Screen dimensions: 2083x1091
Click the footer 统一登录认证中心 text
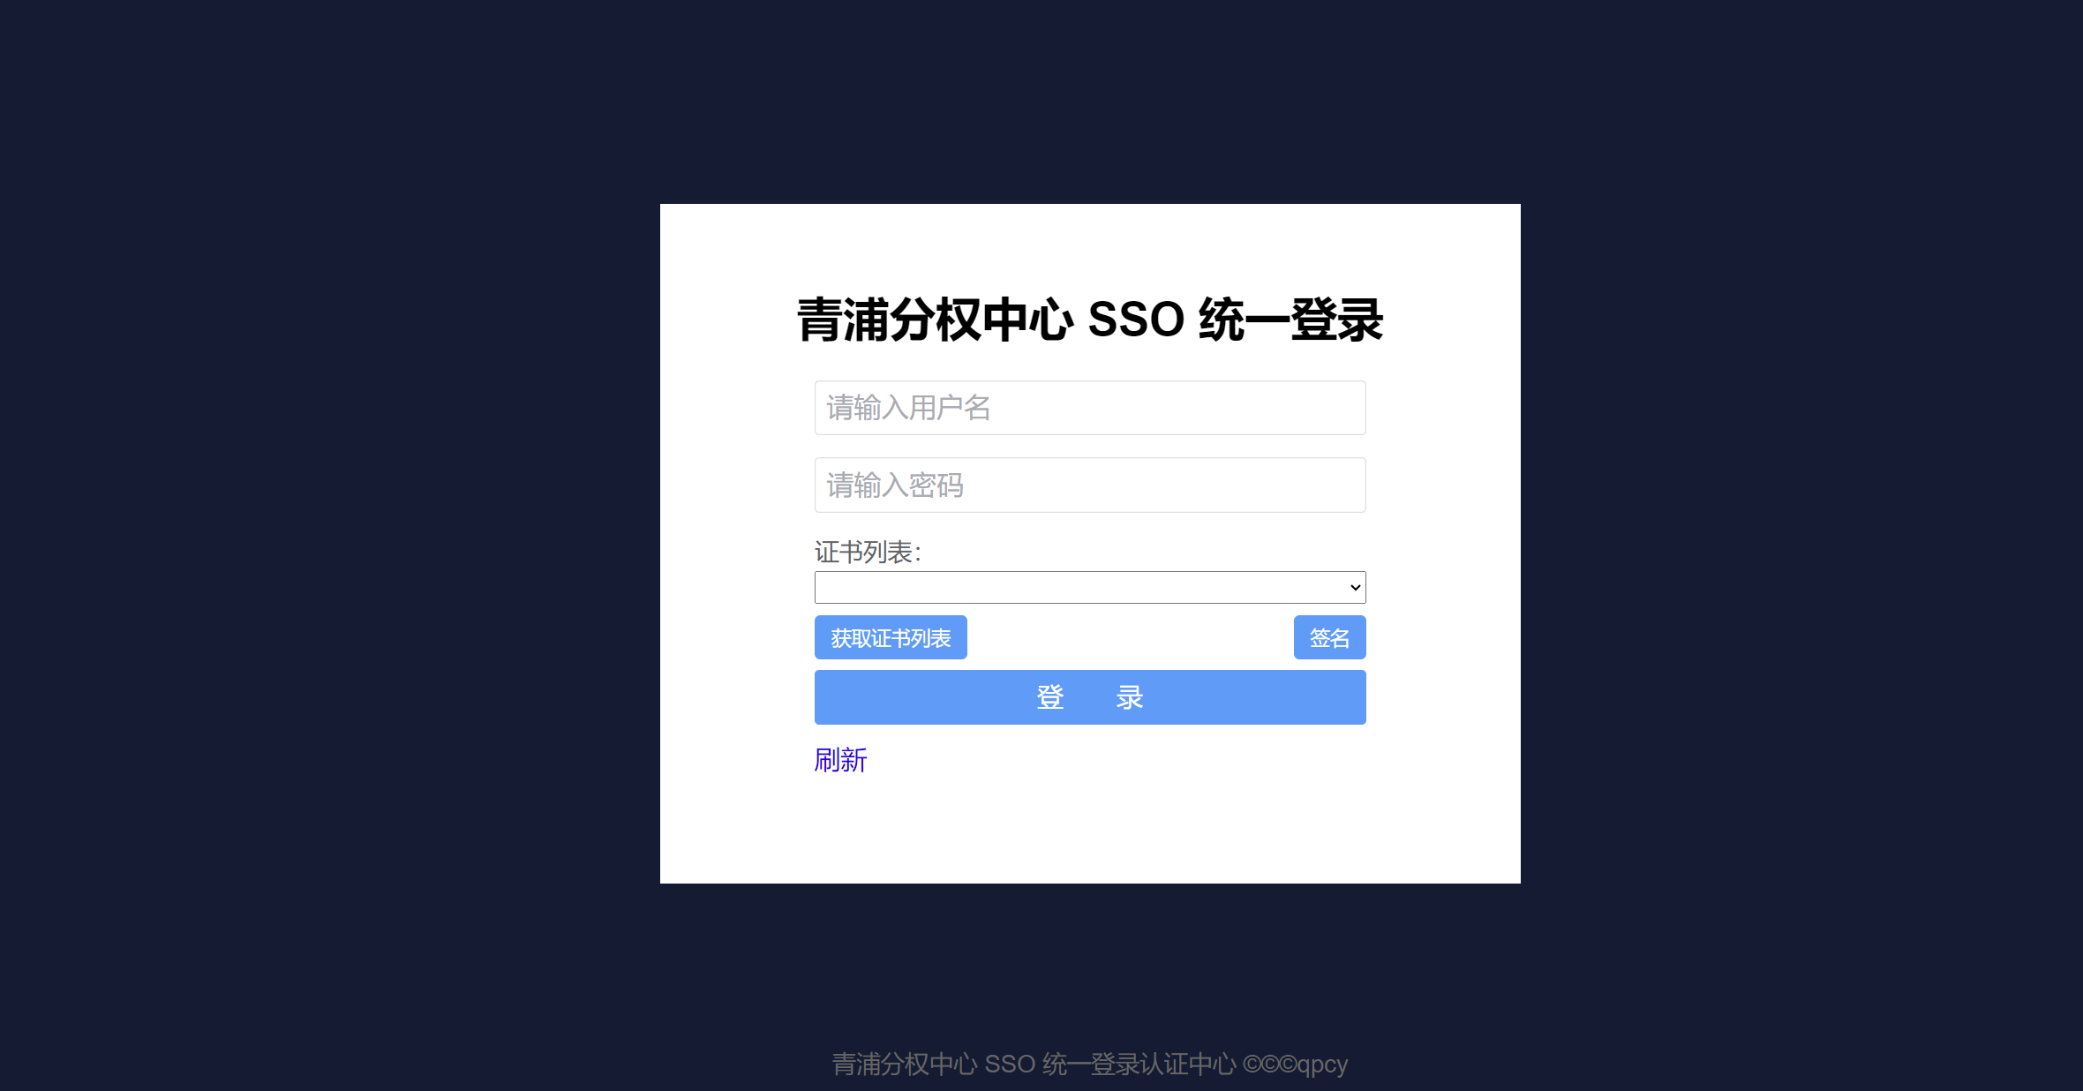(1139, 1065)
